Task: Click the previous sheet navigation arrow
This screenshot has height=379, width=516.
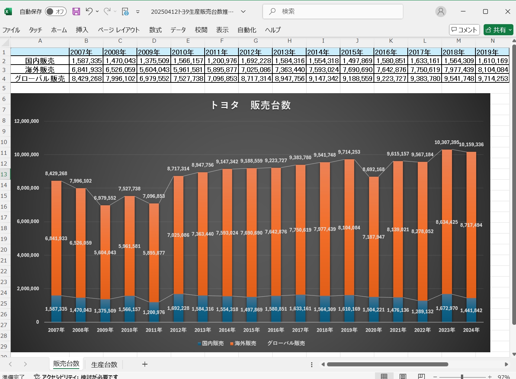Action: tap(10, 365)
